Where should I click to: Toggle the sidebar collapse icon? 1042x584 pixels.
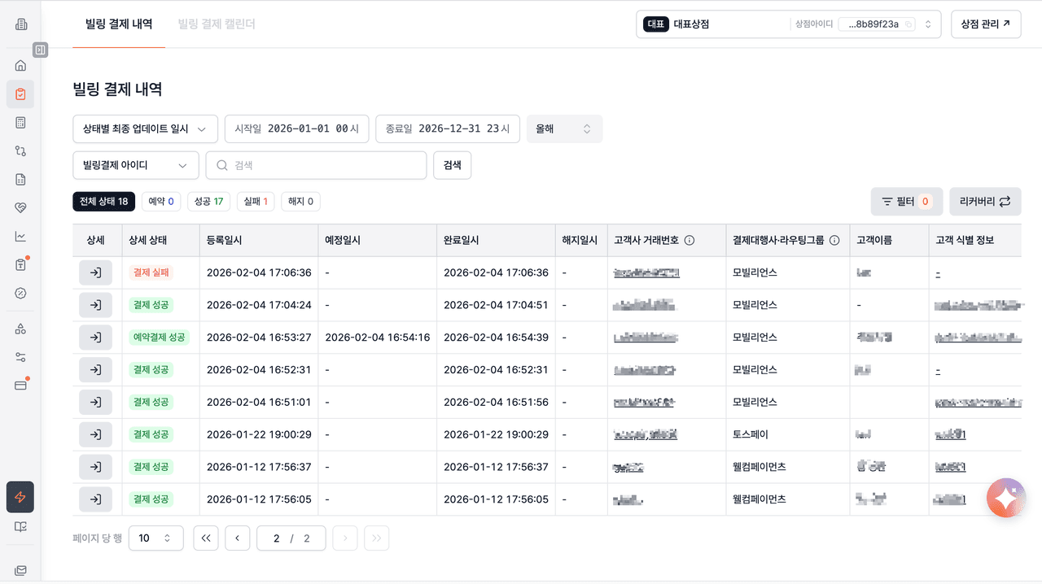pos(40,50)
